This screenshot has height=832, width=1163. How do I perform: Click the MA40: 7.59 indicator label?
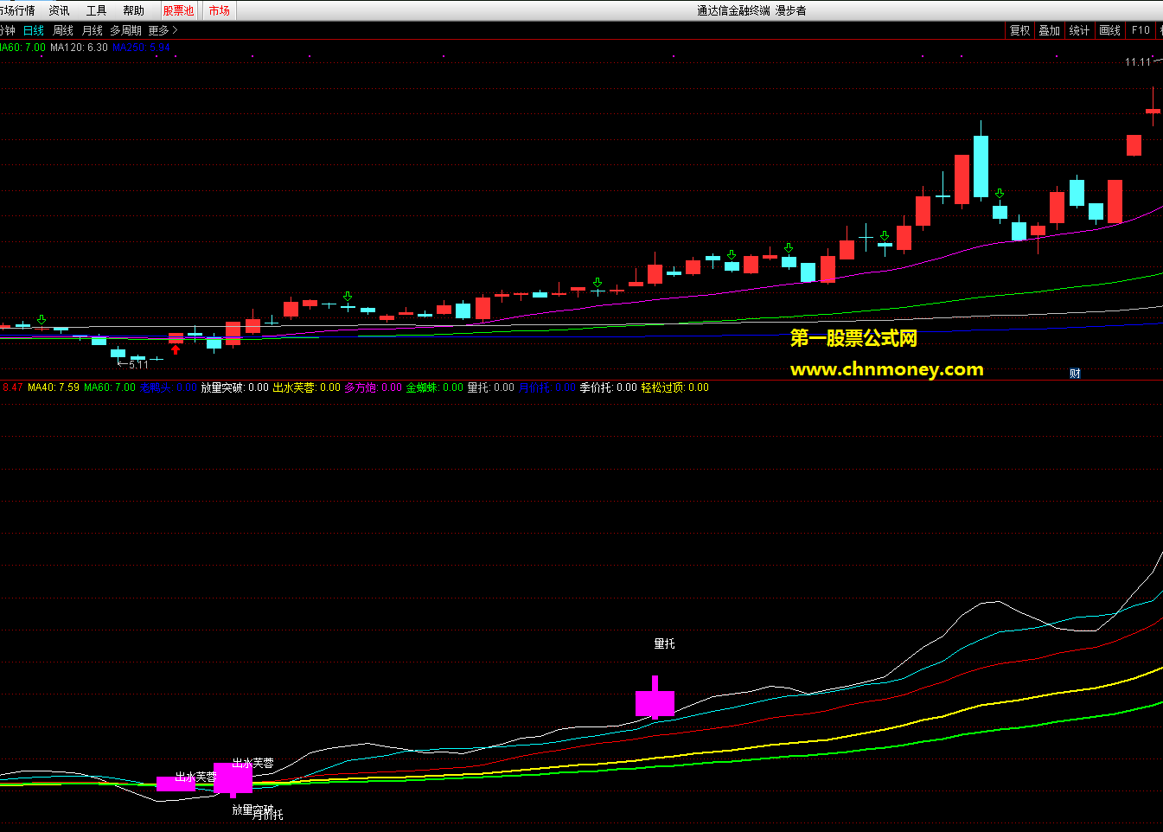pyautogui.click(x=54, y=387)
